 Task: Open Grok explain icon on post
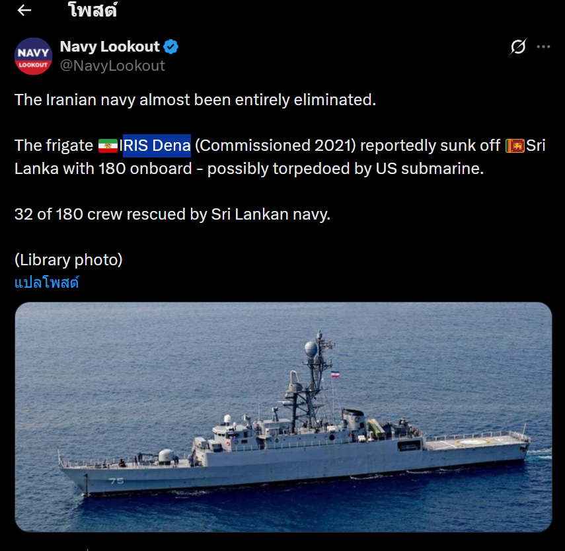(x=518, y=46)
